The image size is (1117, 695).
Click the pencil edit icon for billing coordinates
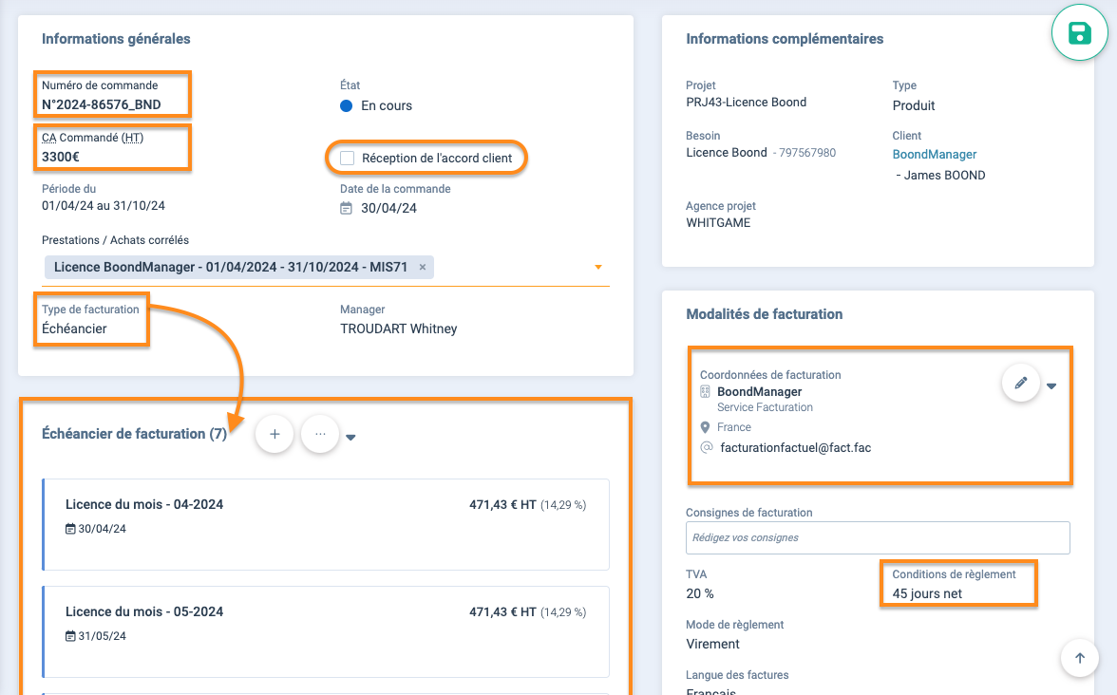pyautogui.click(x=1021, y=384)
